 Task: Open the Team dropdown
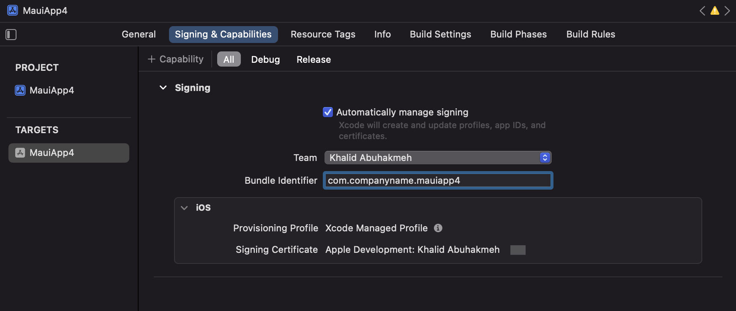click(x=438, y=158)
